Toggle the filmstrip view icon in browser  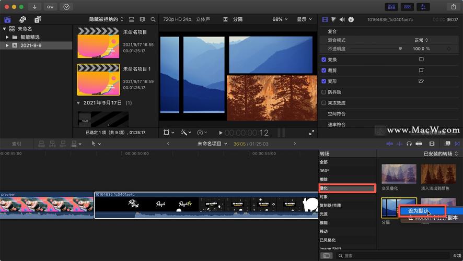pyautogui.click(x=142, y=19)
